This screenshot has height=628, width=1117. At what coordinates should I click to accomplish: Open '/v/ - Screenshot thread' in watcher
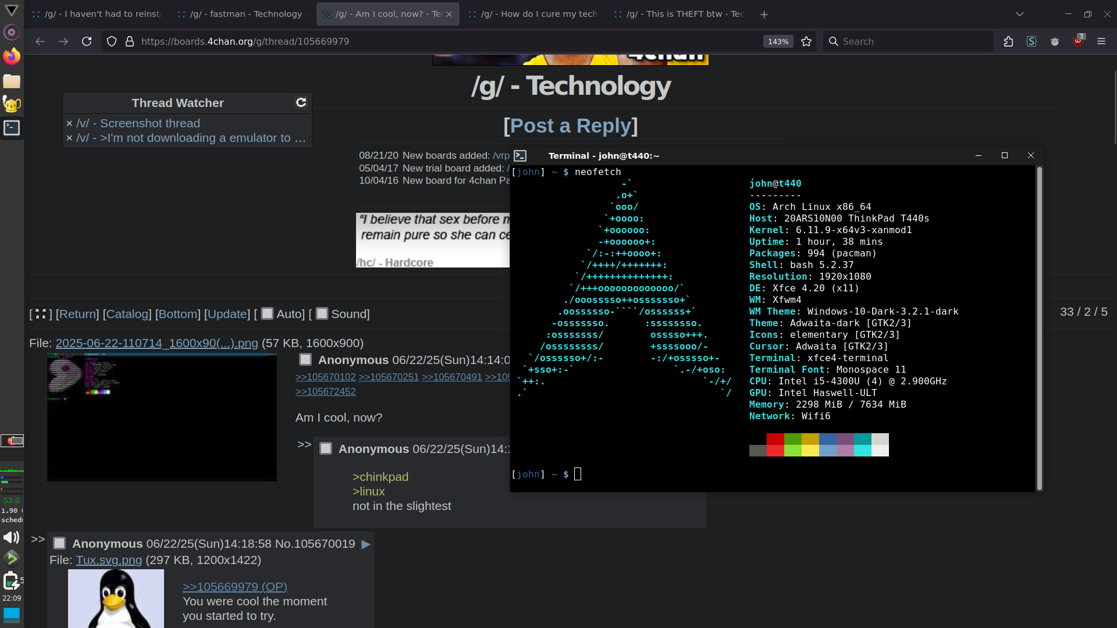[x=138, y=123]
